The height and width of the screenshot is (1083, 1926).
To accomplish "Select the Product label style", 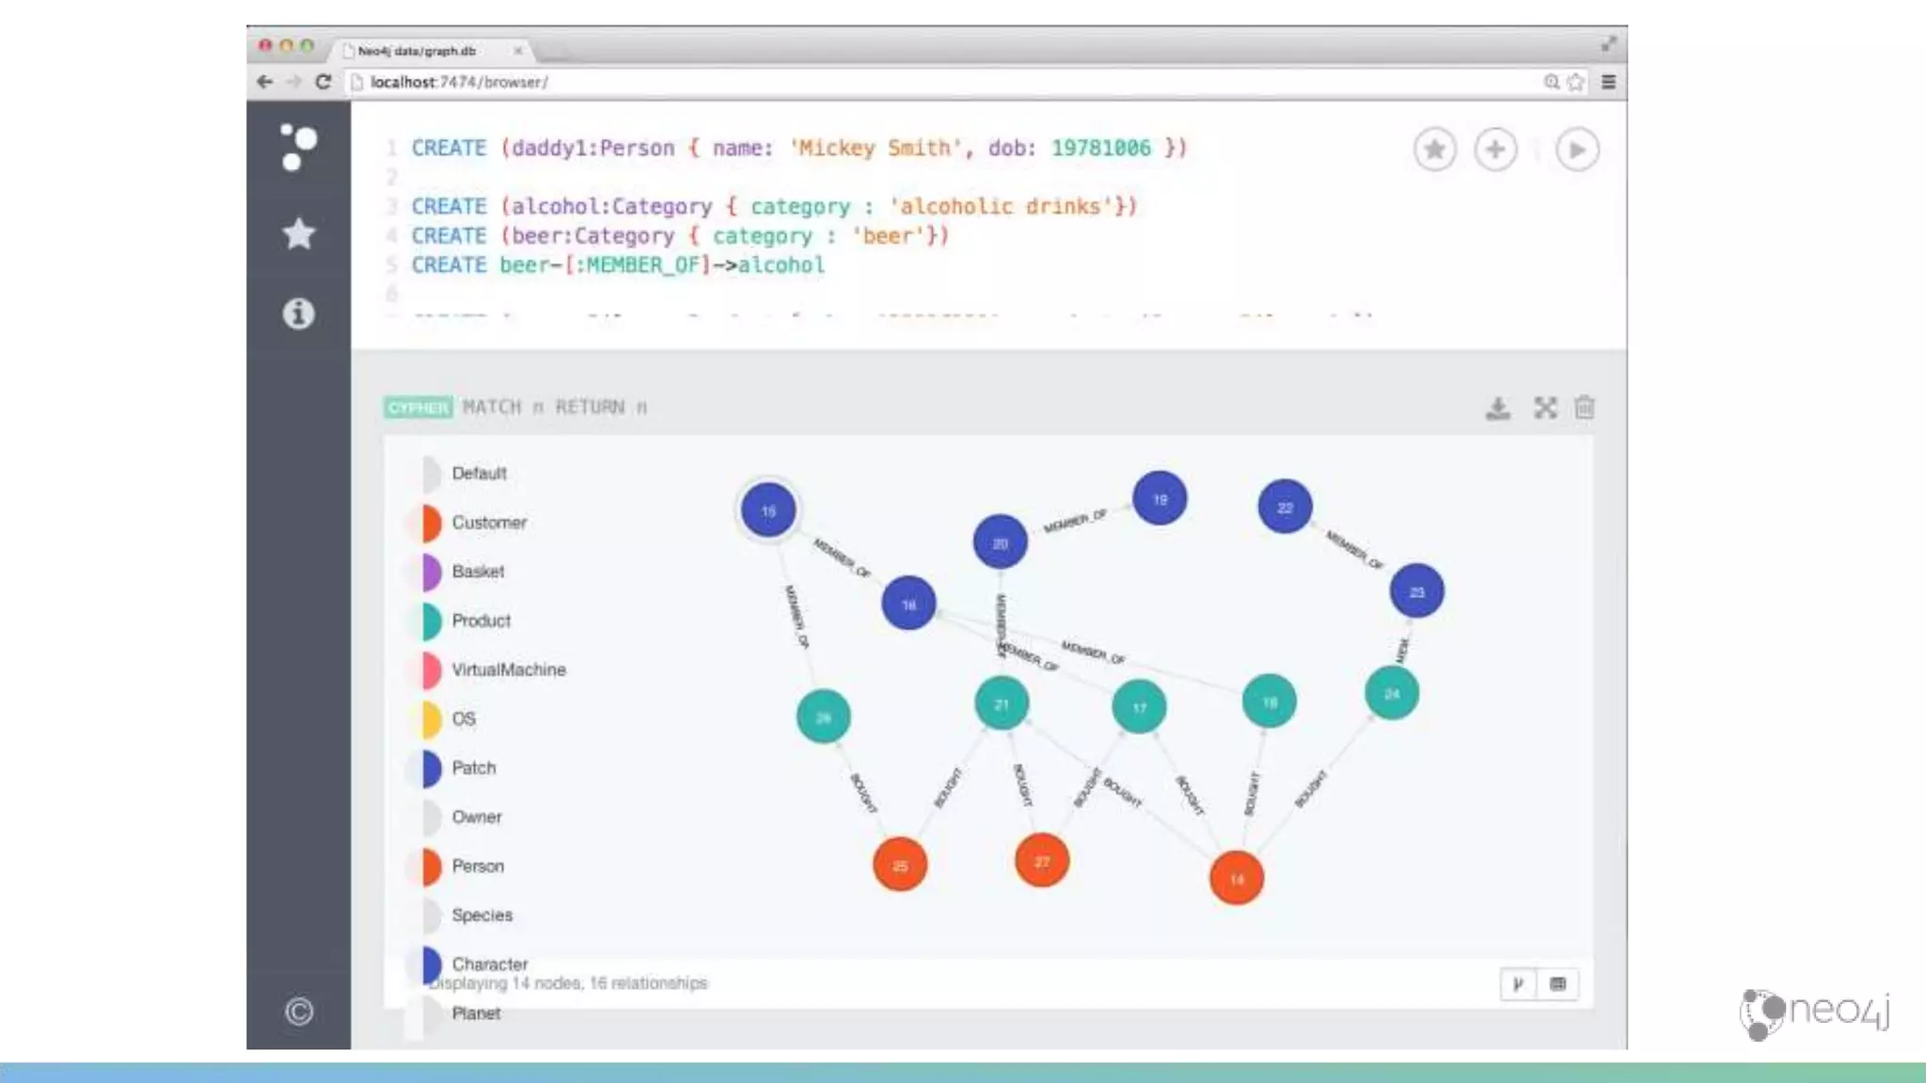I will tap(481, 620).
